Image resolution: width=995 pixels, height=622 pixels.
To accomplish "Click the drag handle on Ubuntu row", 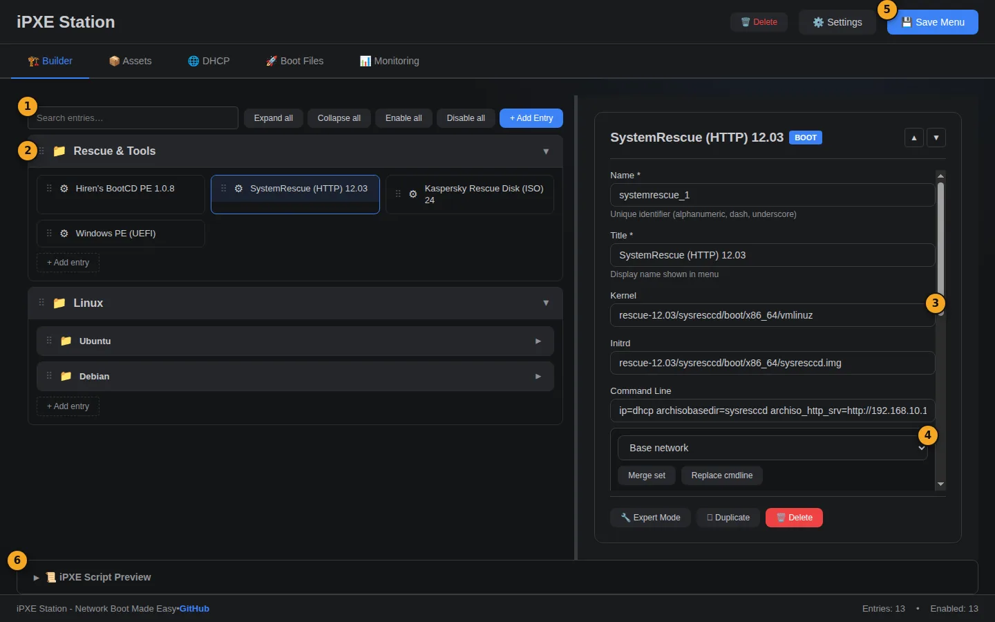I will (x=49, y=341).
